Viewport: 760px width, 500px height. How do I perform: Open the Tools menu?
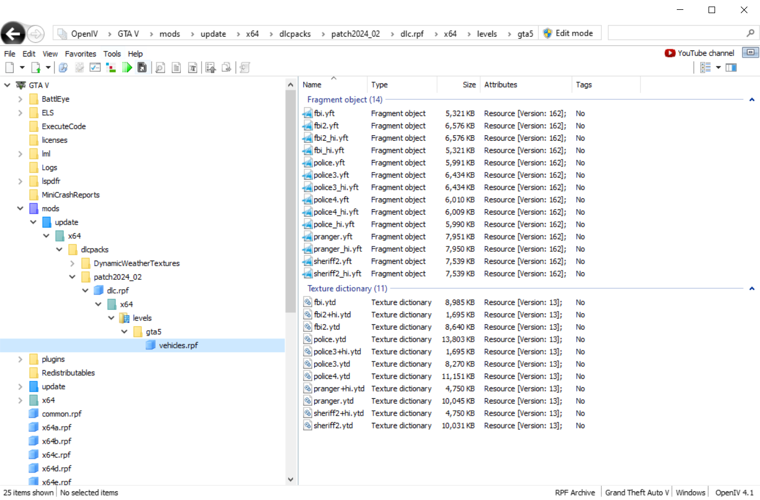tap(112, 54)
